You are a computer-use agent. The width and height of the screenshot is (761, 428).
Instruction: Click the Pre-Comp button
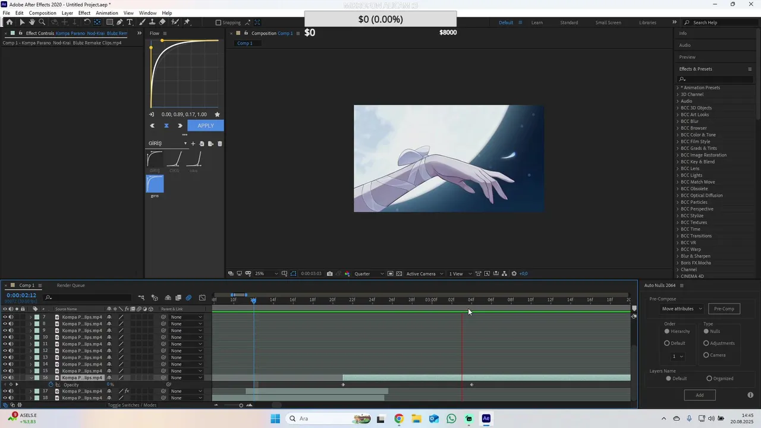click(x=724, y=309)
